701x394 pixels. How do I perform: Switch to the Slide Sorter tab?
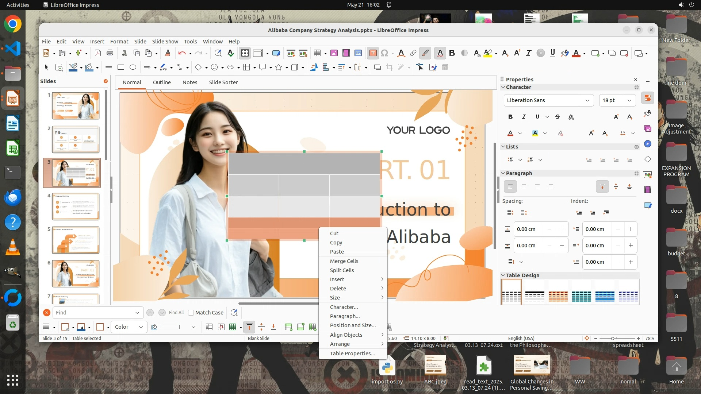click(223, 82)
